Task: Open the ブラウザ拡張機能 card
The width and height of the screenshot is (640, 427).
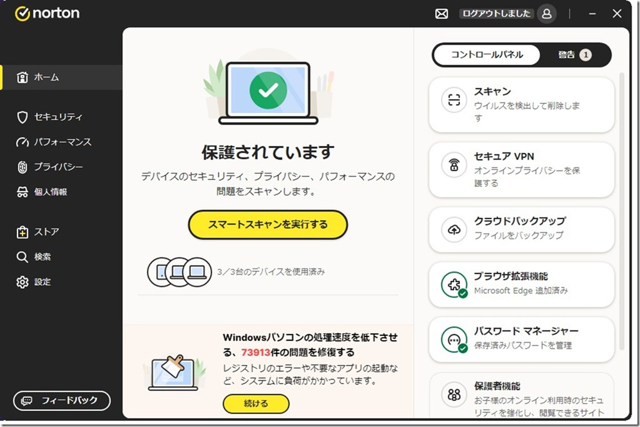Action: pyautogui.click(x=522, y=285)
